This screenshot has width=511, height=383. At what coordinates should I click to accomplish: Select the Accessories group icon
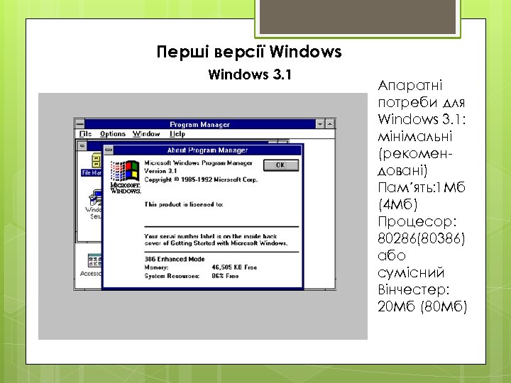pos(92,265)
